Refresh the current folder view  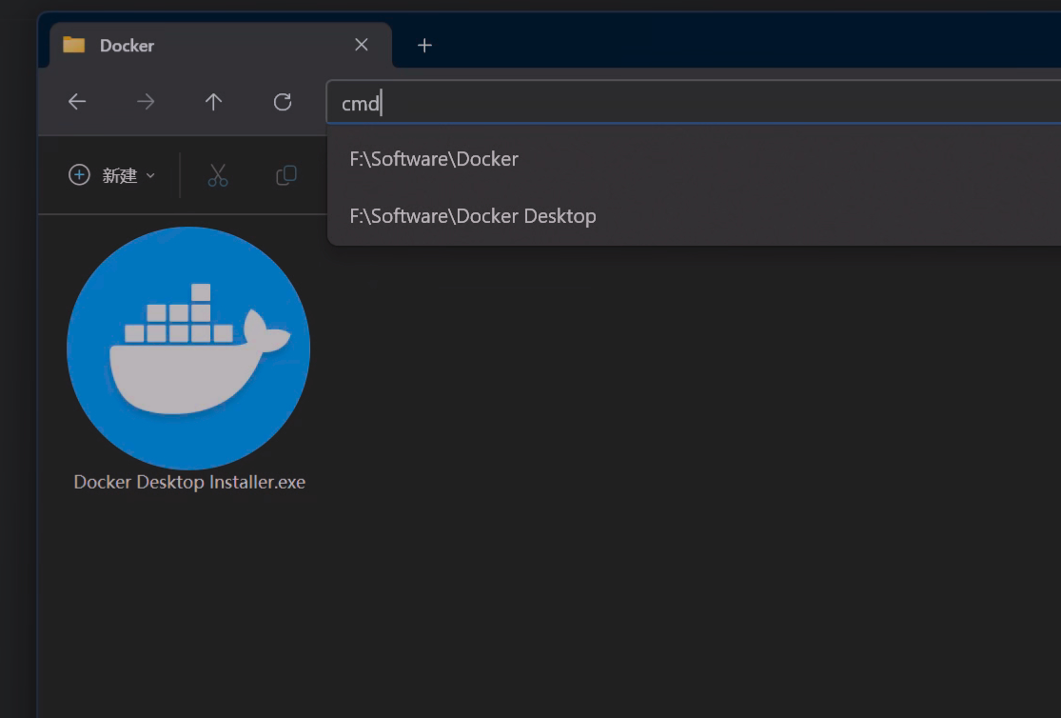coord(283,102)
